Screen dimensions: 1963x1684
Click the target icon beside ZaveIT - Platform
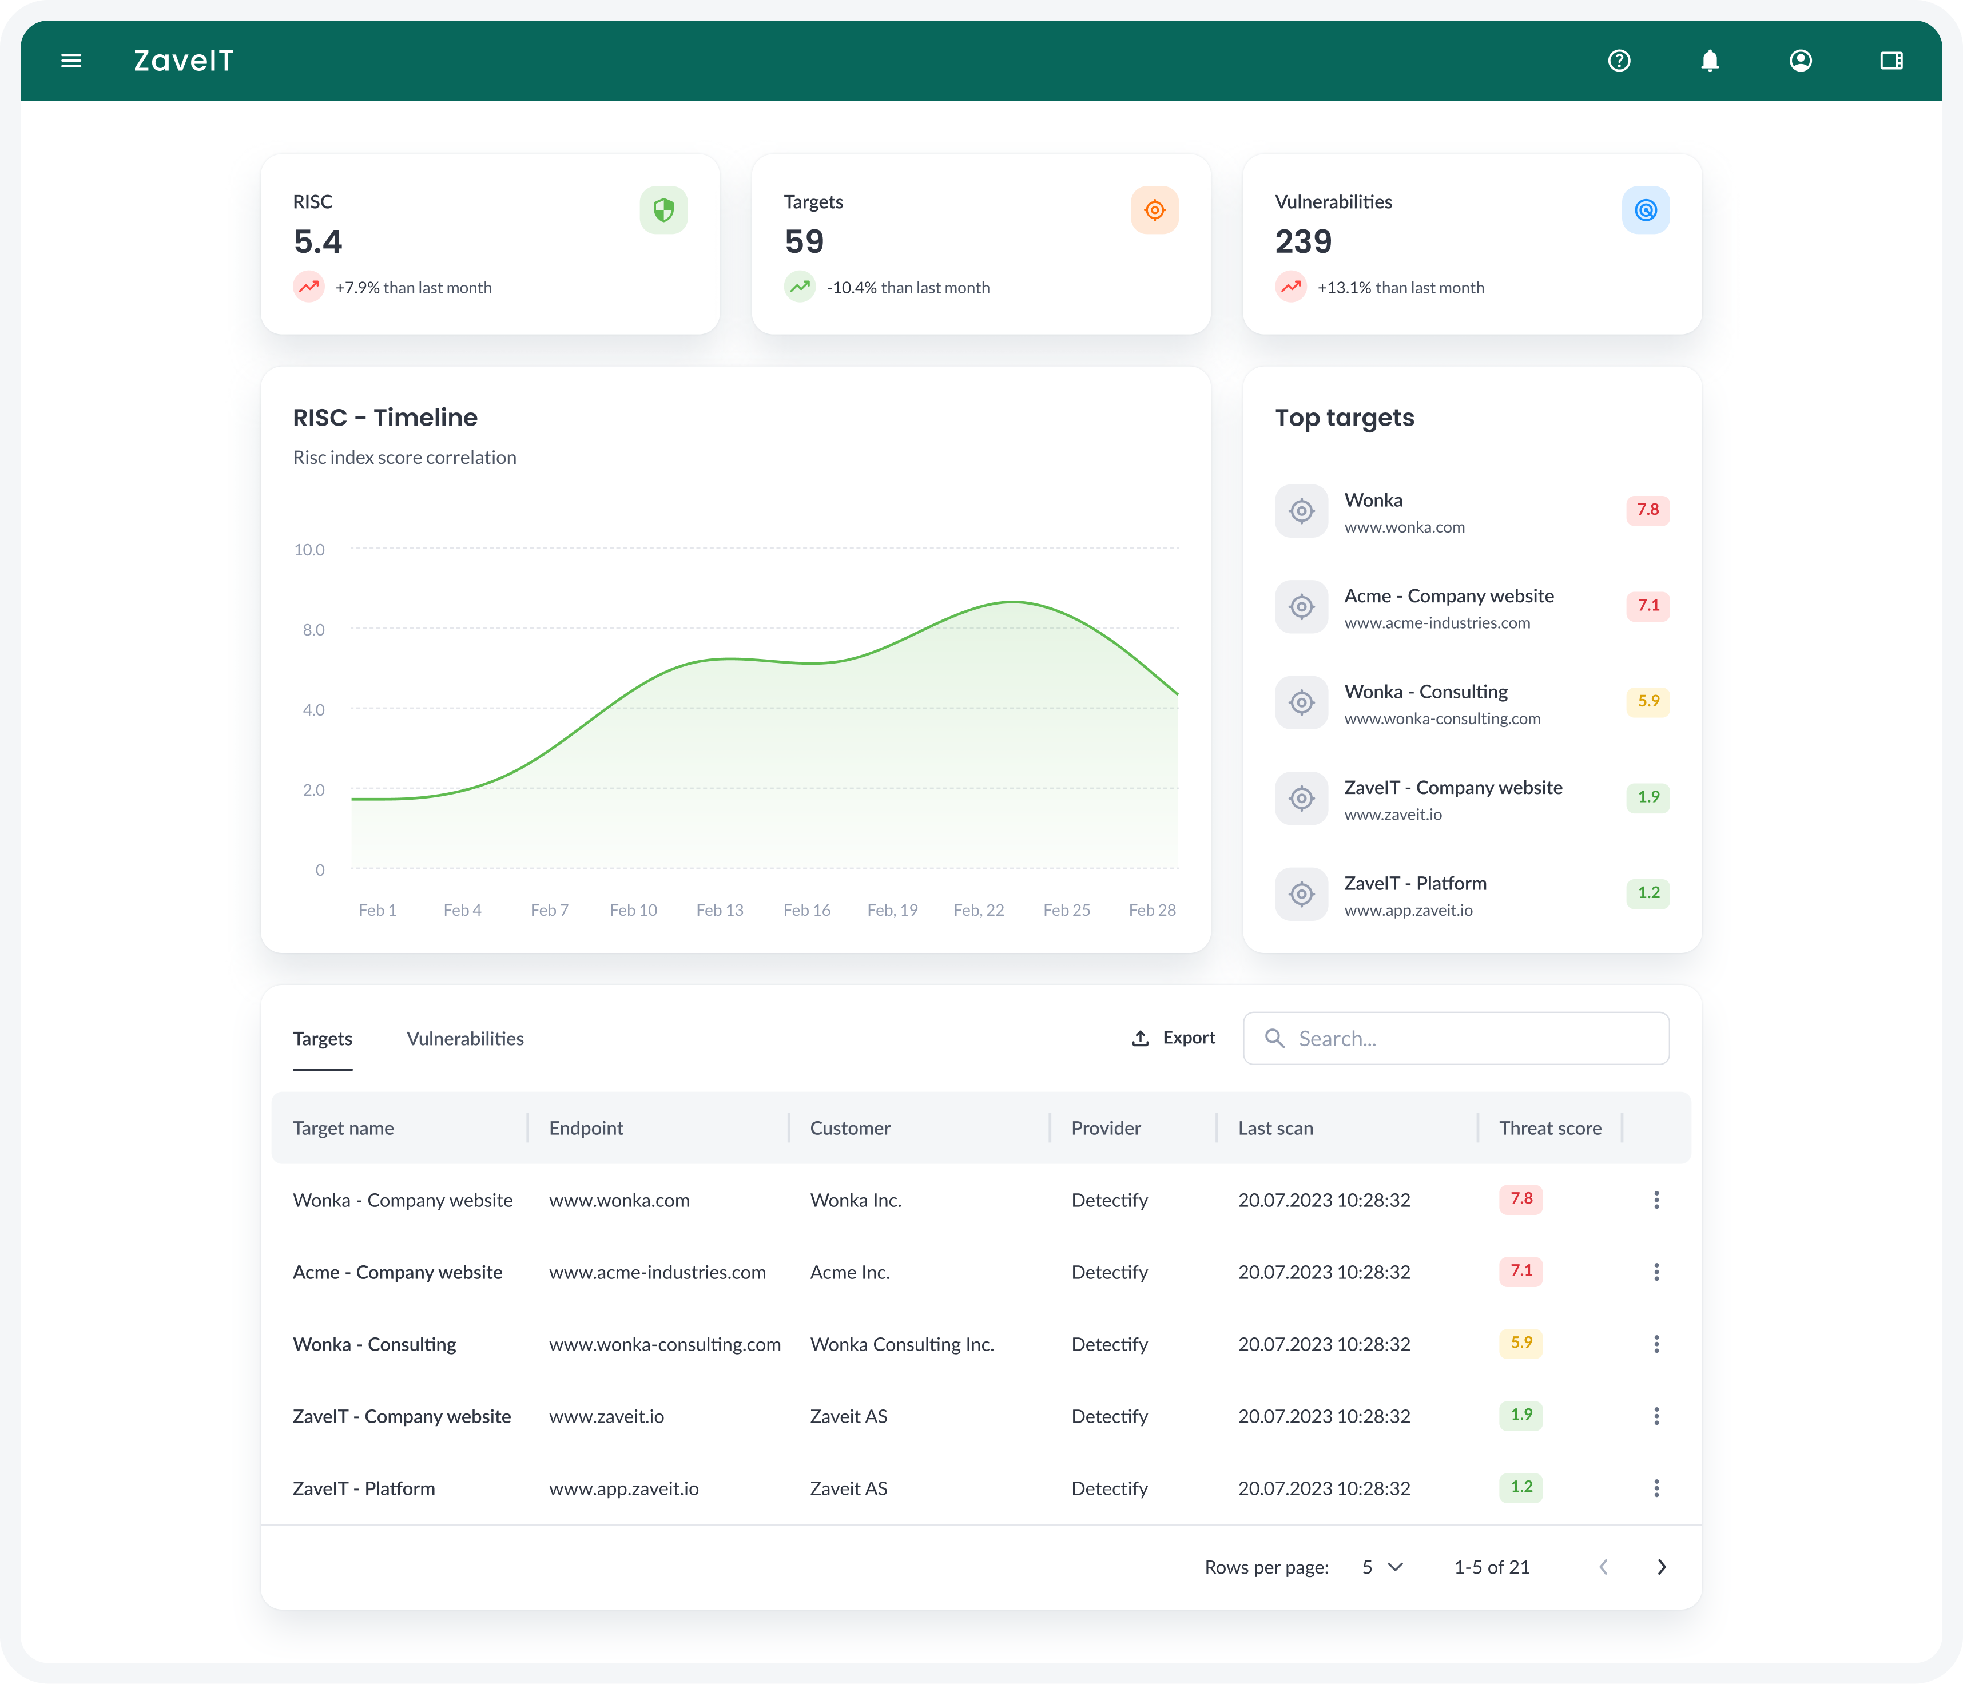(x=1302, y=893)
